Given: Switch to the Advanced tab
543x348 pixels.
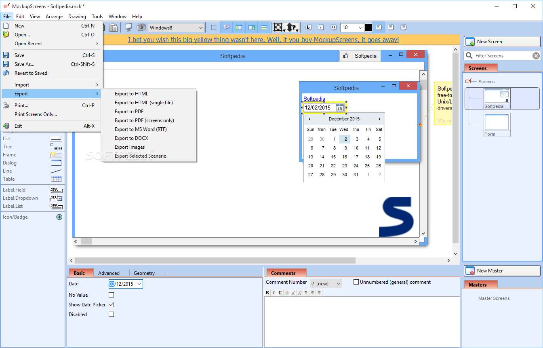Looking at the screenshot, I should pyautogui.click(x=109, y=273).
